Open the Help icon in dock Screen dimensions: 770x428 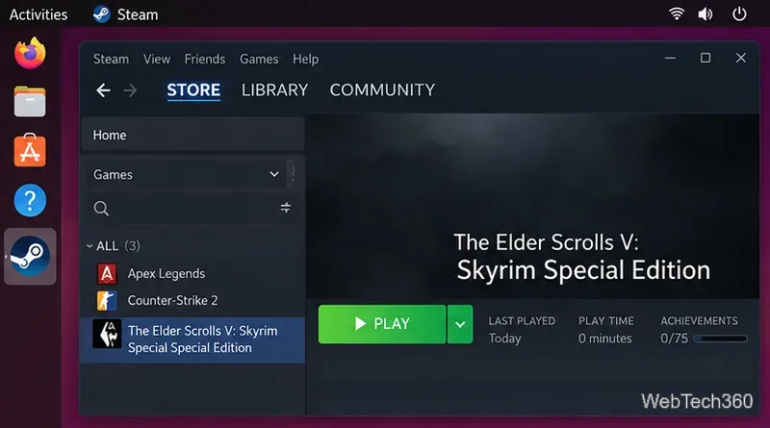(30, 200)
